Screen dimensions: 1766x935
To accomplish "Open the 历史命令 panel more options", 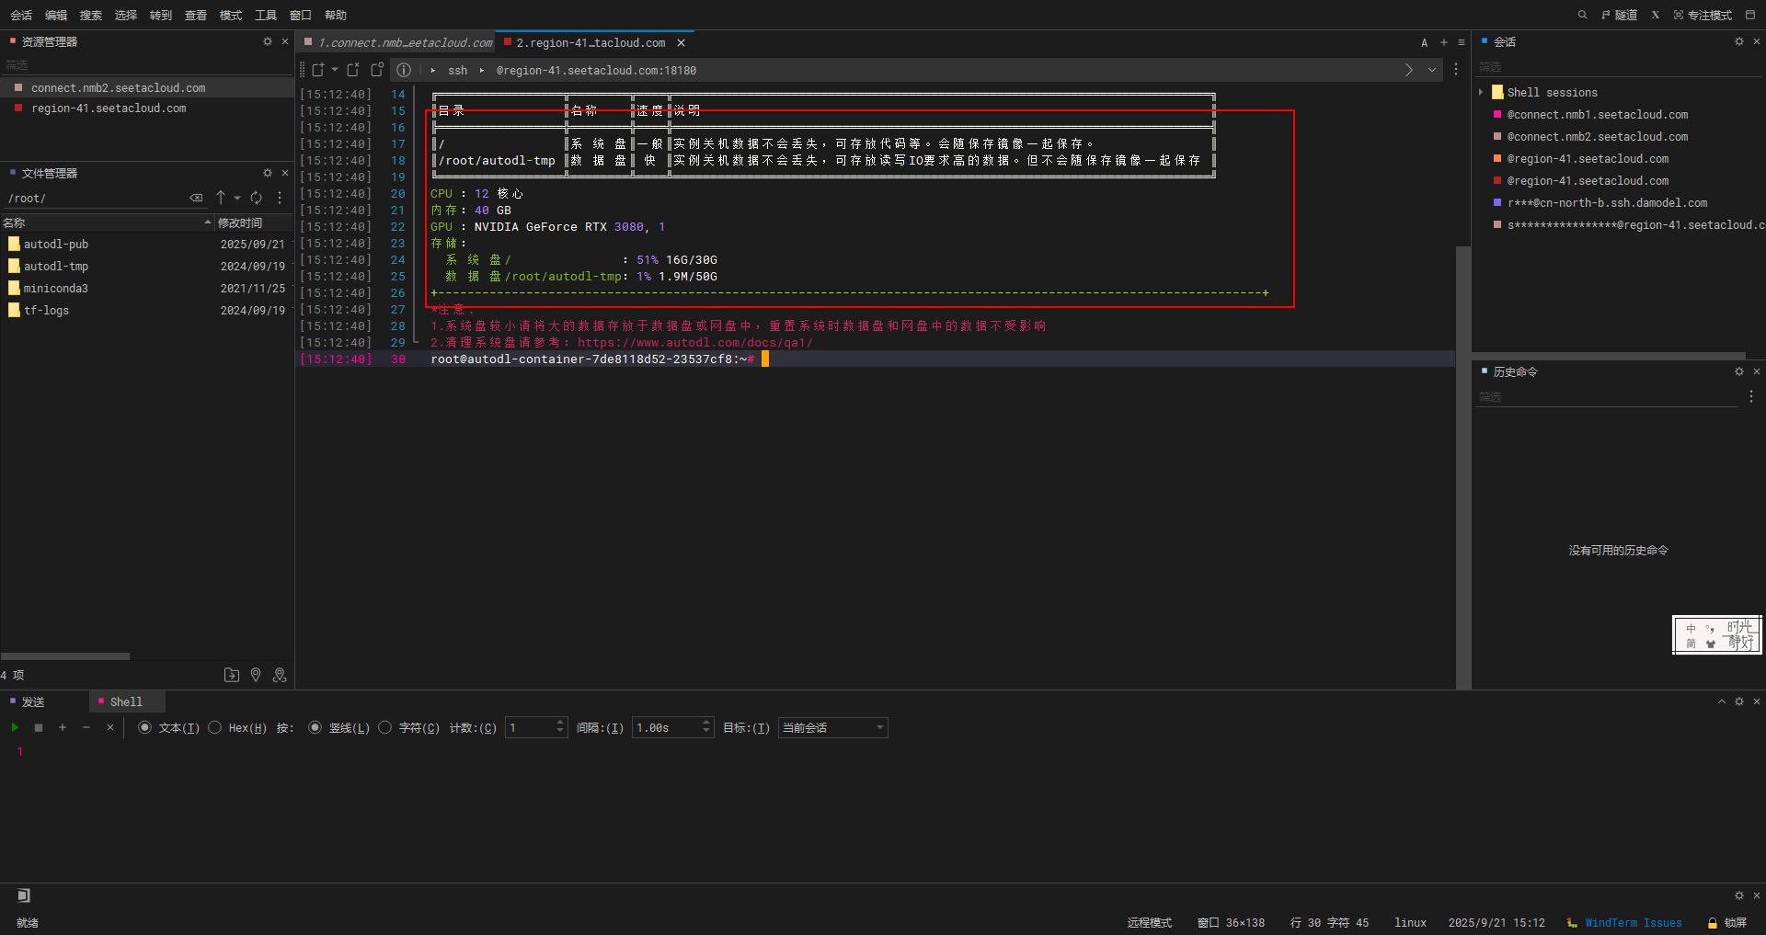I will [x=1751, y=396].
